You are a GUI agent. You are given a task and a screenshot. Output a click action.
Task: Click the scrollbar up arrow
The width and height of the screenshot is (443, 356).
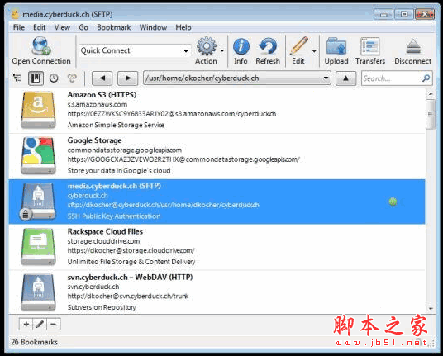tap(431, 93)
